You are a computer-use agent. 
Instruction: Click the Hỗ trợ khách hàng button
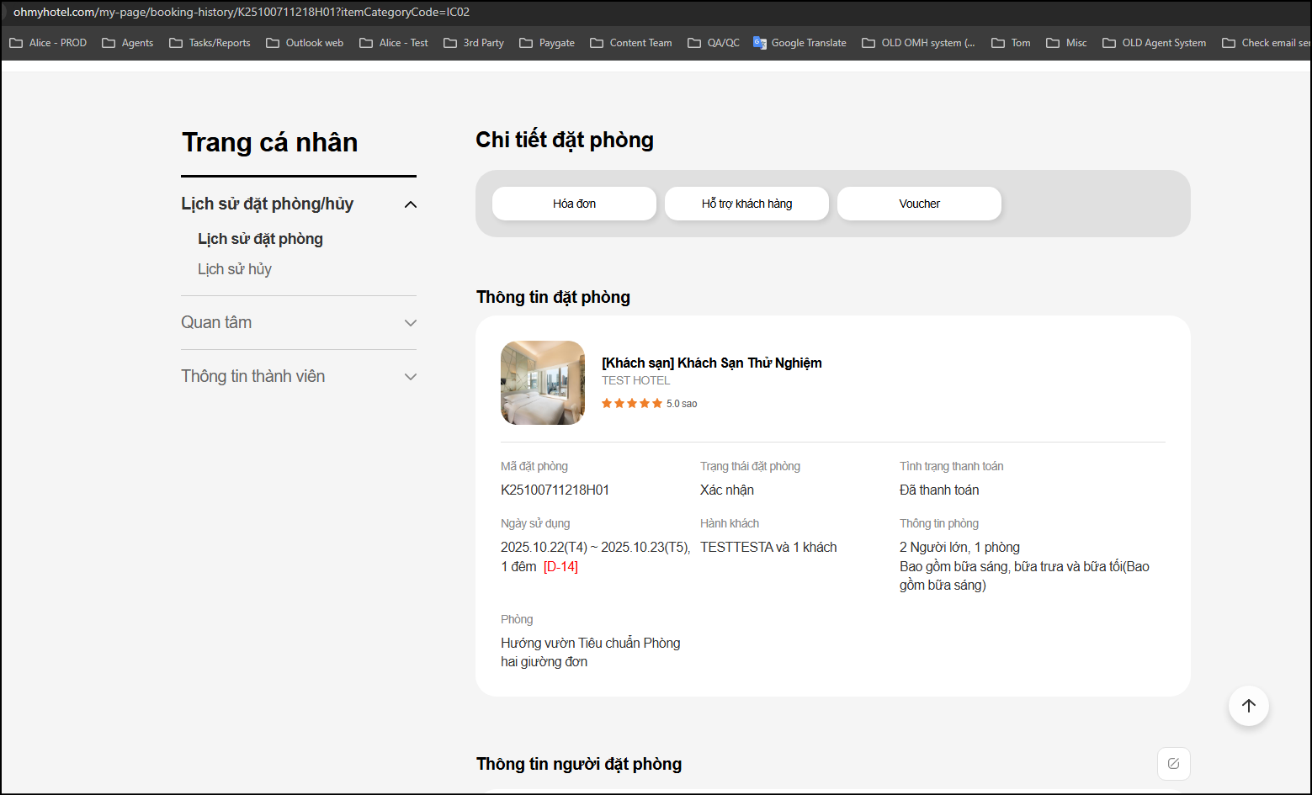746,204
